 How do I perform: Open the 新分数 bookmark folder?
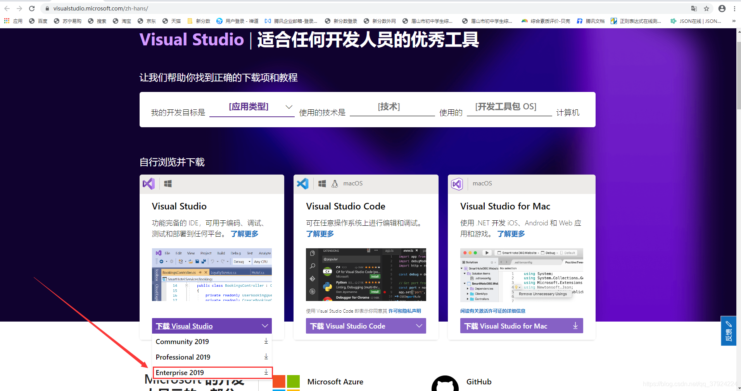pos(199,21)
